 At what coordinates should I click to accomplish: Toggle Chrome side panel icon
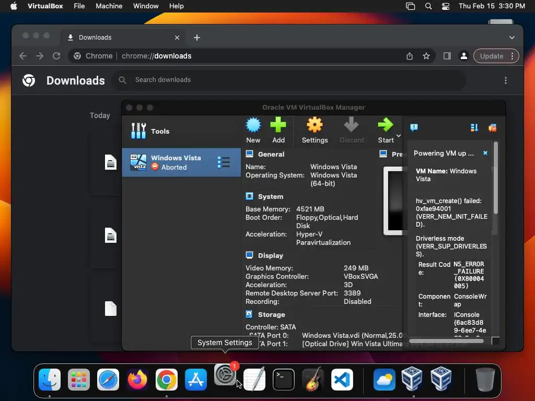[447, 56]
